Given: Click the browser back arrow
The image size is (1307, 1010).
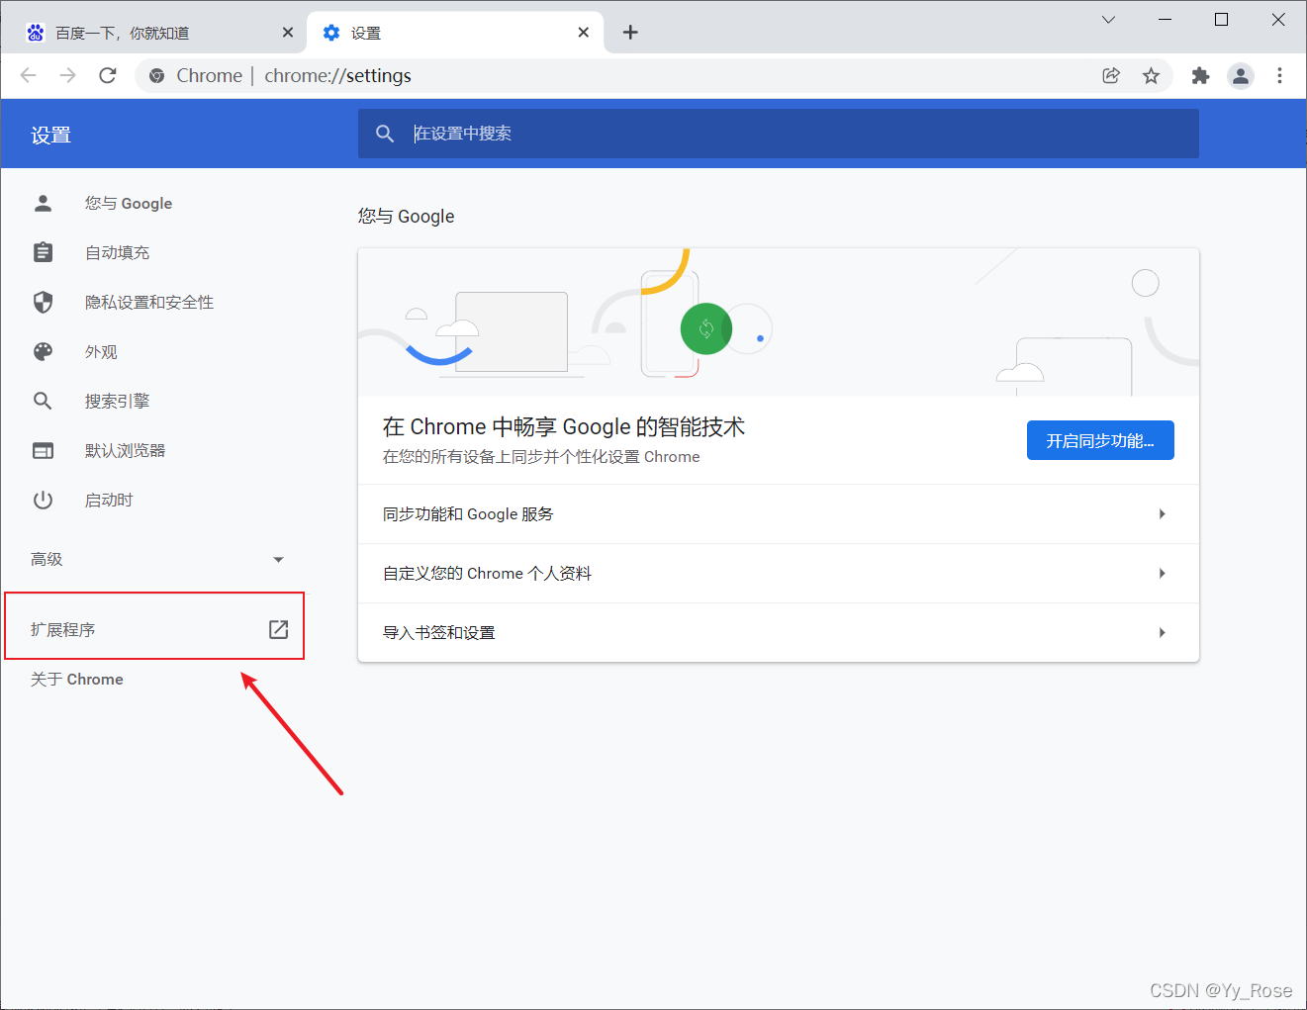Looking at the screenshot, I should (x=28, y=75).
